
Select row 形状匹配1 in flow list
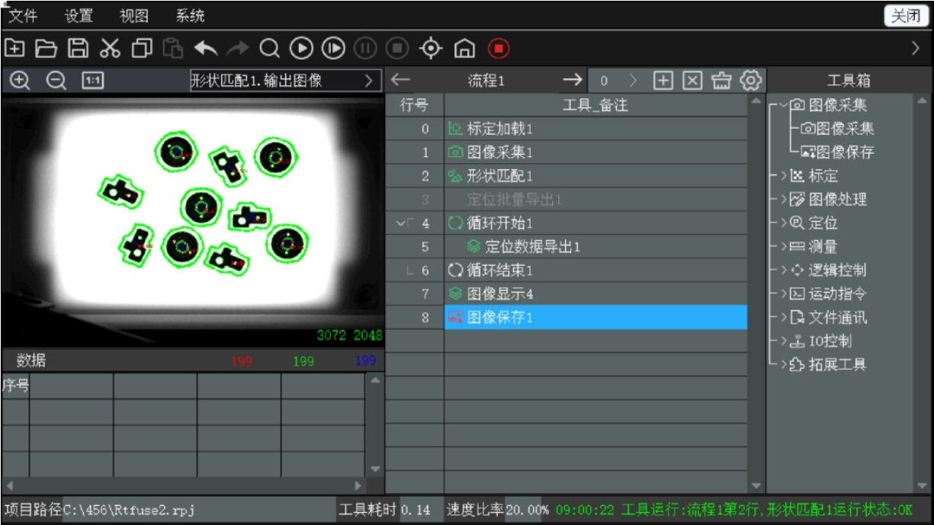click(595, 176)
